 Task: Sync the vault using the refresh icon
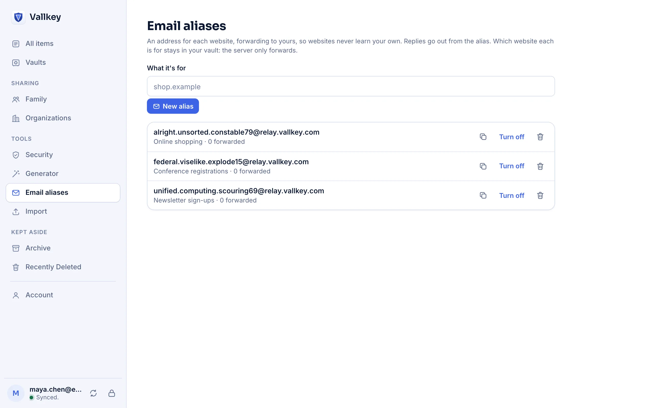(x=93, y=393)
